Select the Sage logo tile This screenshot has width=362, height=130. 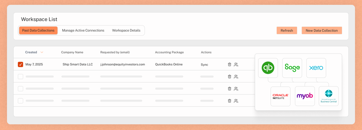pyautogui.click(x=292, y=68)
